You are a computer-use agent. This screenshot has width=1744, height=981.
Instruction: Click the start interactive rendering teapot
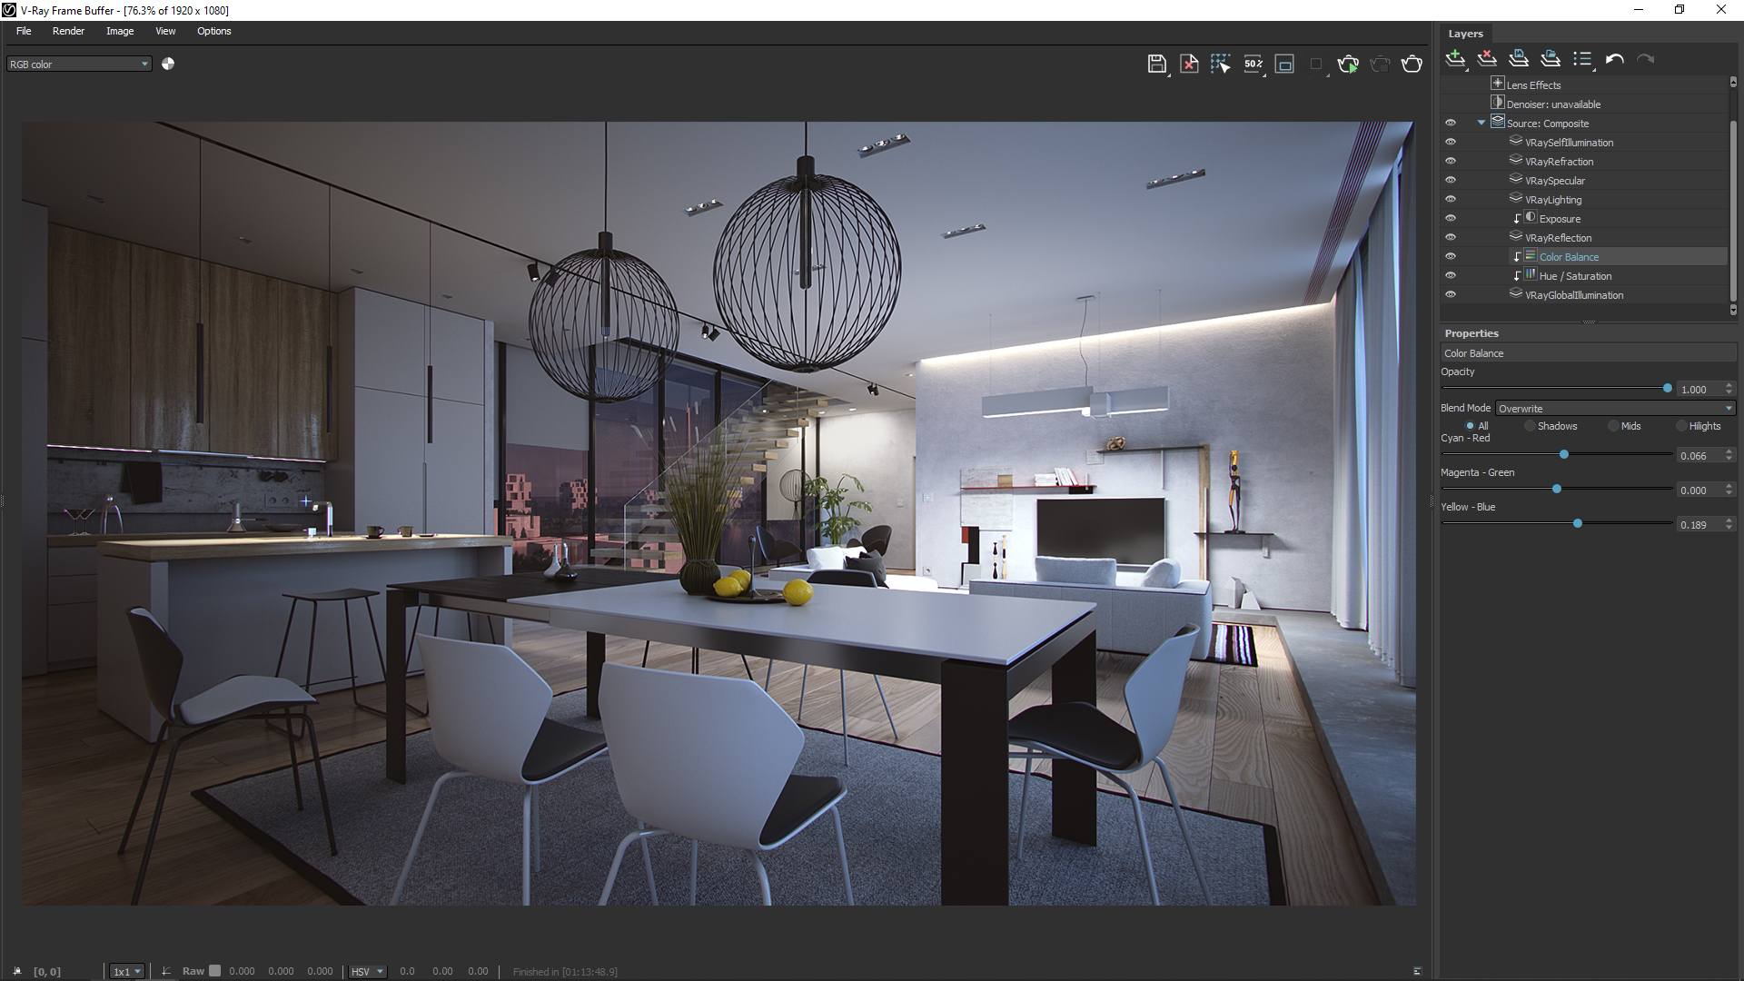click(x=1348, y=64)
